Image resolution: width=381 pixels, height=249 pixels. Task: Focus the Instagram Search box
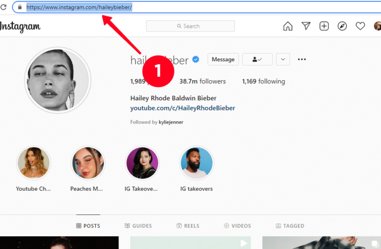[190, 26]
